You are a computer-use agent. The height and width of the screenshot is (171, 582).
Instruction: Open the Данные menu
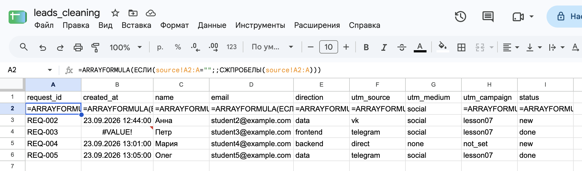pyautogui.click(x=212, y=25)
